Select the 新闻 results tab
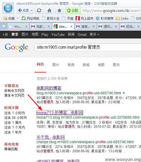Screen dimensions: 141x162 tap(86, 65)
